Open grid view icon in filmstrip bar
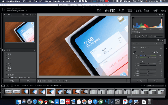 [x=12, y=85]
